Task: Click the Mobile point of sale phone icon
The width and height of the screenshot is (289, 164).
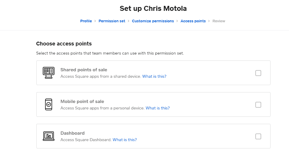Action: [x=49, y=104]
